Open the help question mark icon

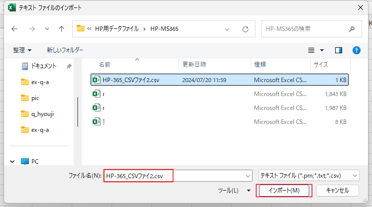[x=356, y=50]
